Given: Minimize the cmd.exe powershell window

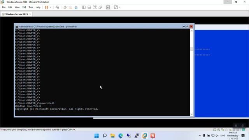Looking at the screenshot, I should (184, 26).
